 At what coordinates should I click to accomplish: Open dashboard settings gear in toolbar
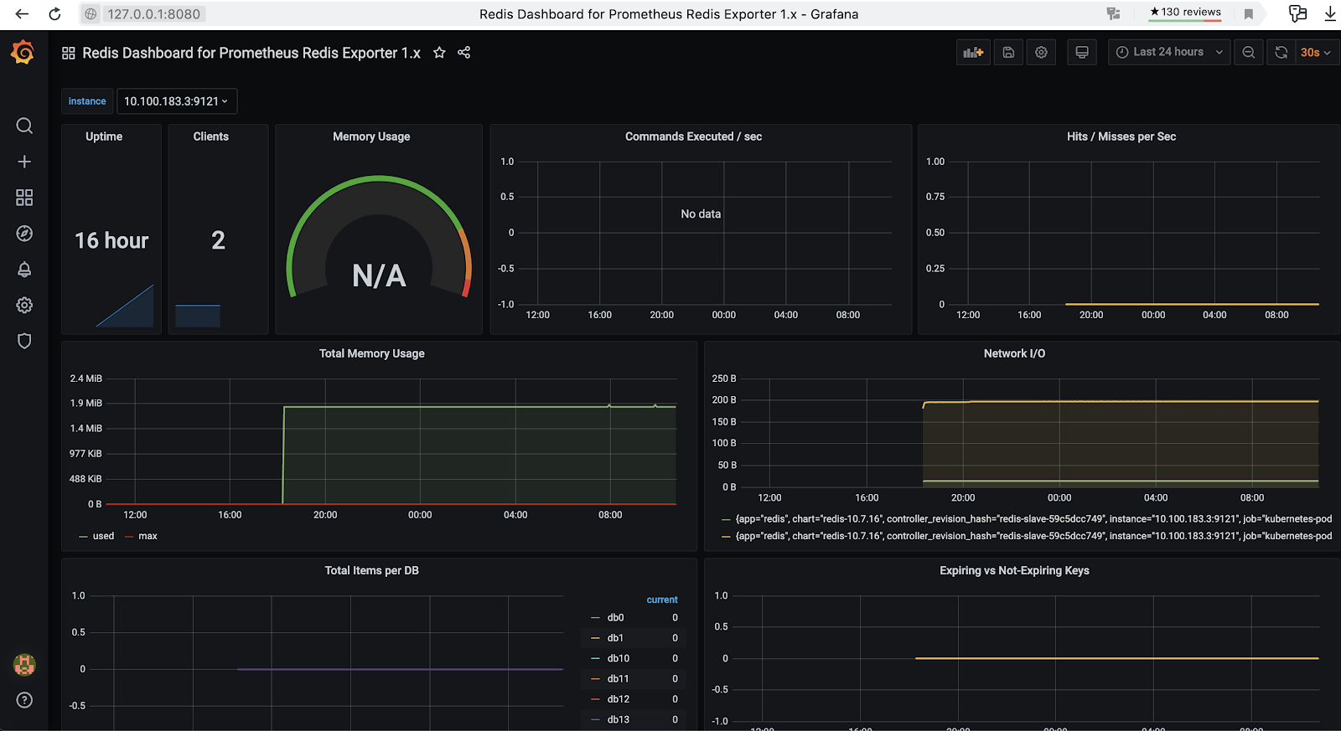[x=1041, y=52]
